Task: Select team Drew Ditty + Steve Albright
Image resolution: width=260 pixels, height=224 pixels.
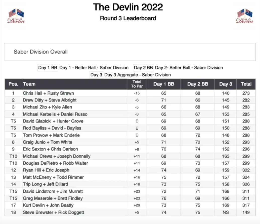Action: coord(50,100)
